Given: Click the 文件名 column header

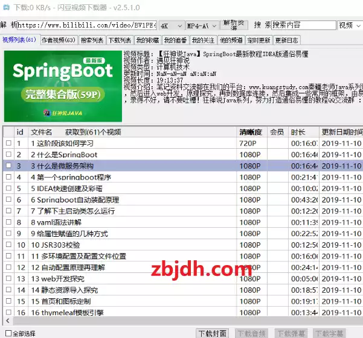Looking at the screenshot, I should [132, 132].
